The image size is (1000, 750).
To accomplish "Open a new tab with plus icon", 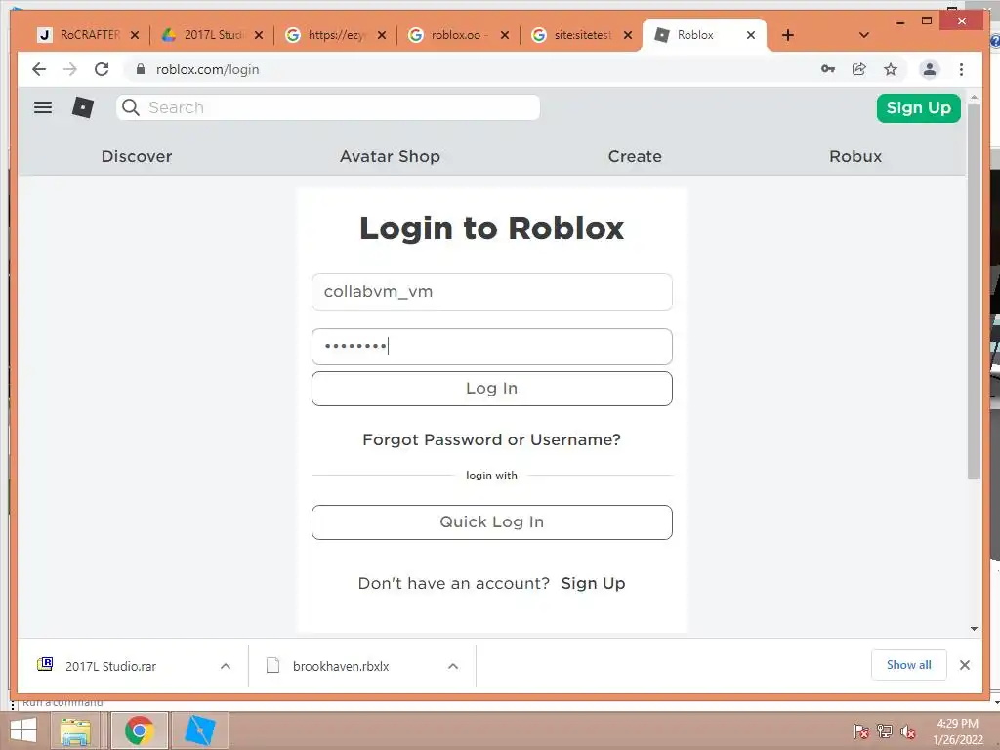I will coord(788,35).
